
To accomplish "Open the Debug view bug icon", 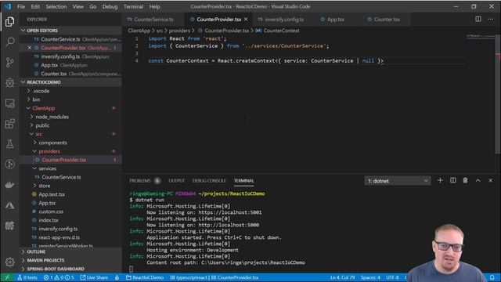I will [9, 83].
